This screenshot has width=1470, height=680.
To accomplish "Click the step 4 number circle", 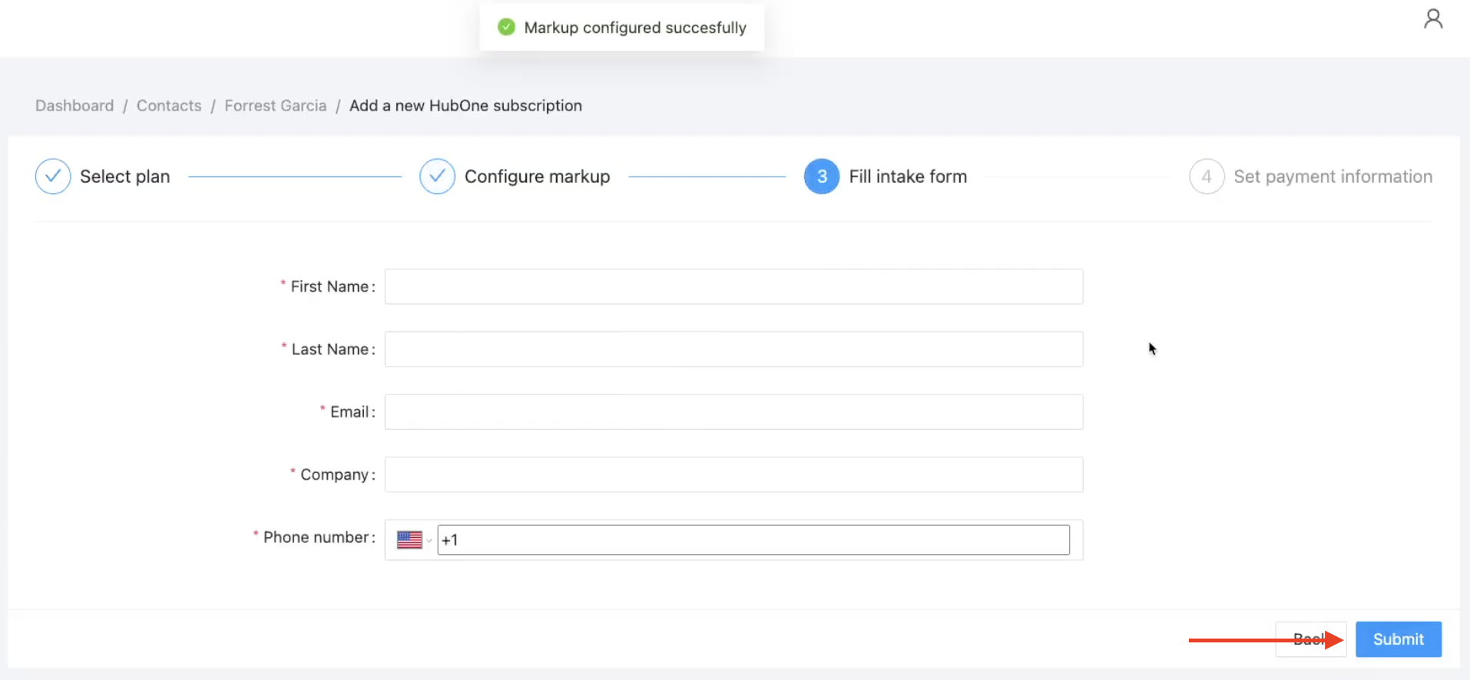I will click(x=1206, y=177).
